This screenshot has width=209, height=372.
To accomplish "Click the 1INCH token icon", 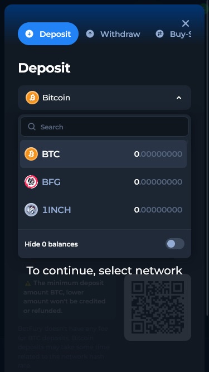I will click(31, 210).
